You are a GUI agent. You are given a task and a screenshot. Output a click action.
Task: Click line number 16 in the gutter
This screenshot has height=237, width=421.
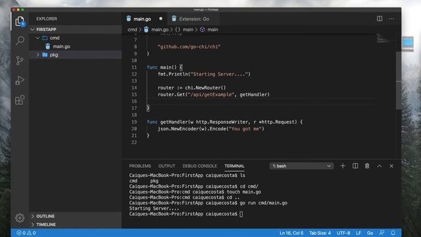point(134,101)
